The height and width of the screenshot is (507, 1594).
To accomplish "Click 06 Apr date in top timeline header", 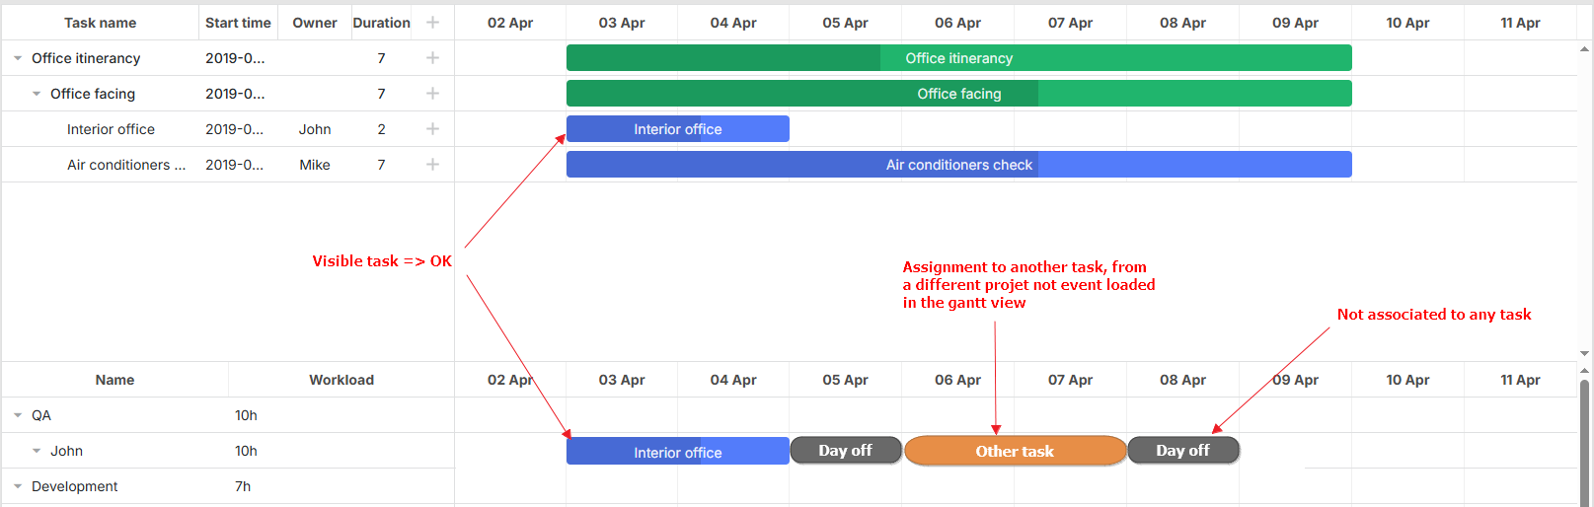I will (957, 23).
